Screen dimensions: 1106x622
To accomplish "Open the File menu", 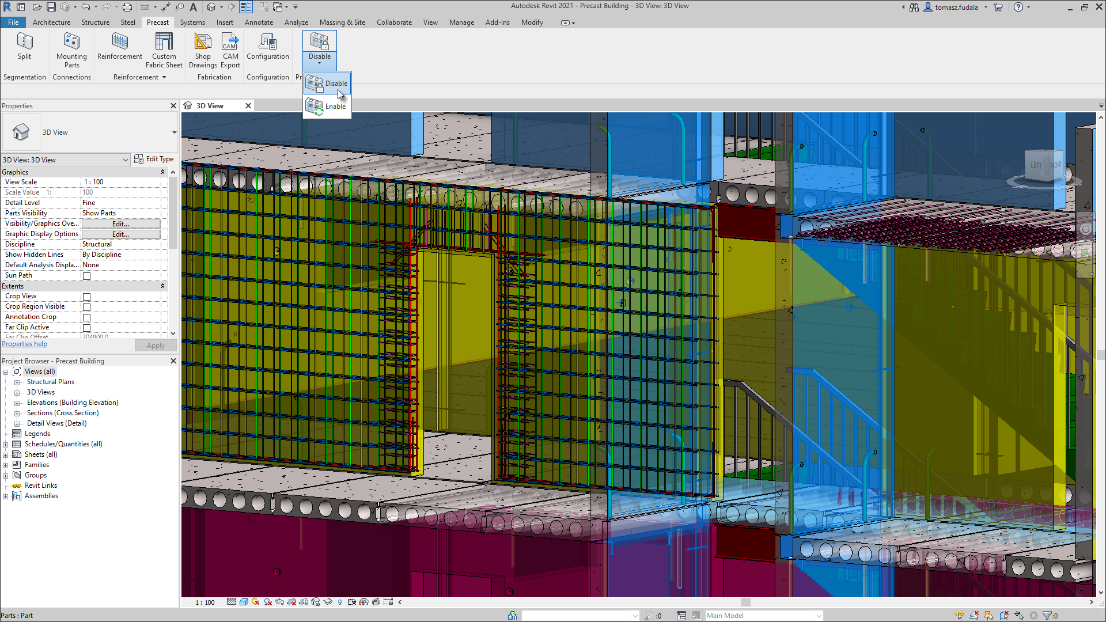I will 13,22.
